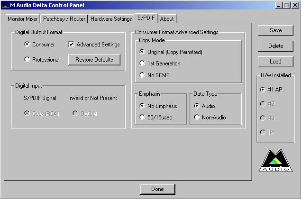Click the 'Digital Output Format' group label
Screen dimensions: 301x199
[38, 32]
